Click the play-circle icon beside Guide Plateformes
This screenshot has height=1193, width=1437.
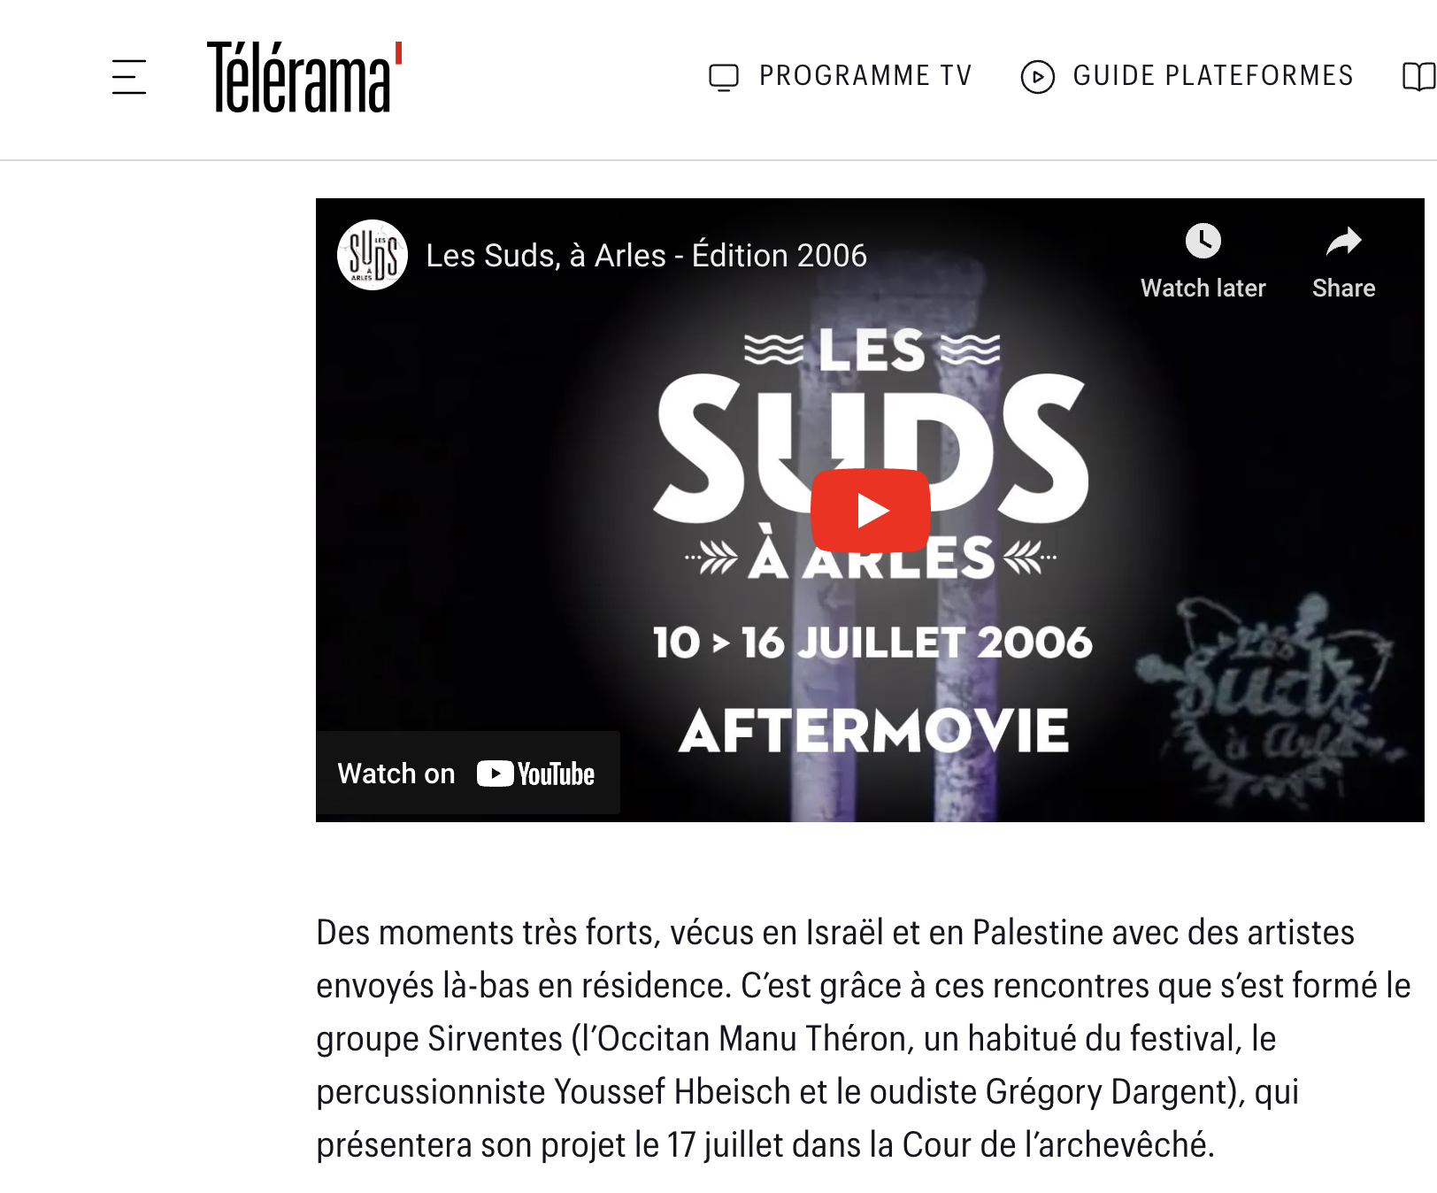pos(1038,77)
